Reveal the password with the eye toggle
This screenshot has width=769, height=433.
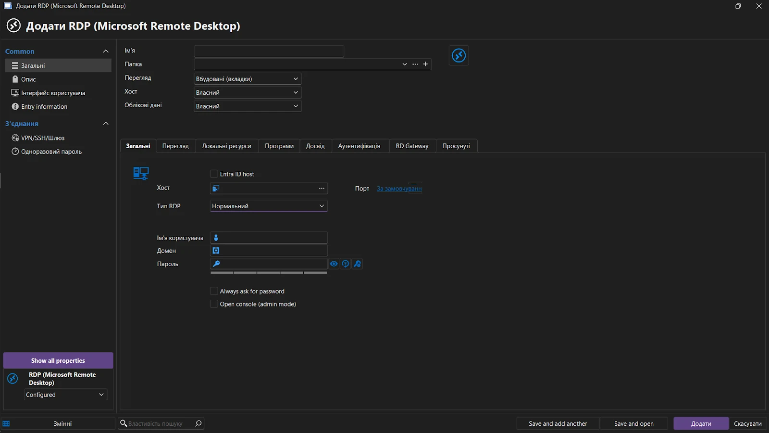coord(334,264)
